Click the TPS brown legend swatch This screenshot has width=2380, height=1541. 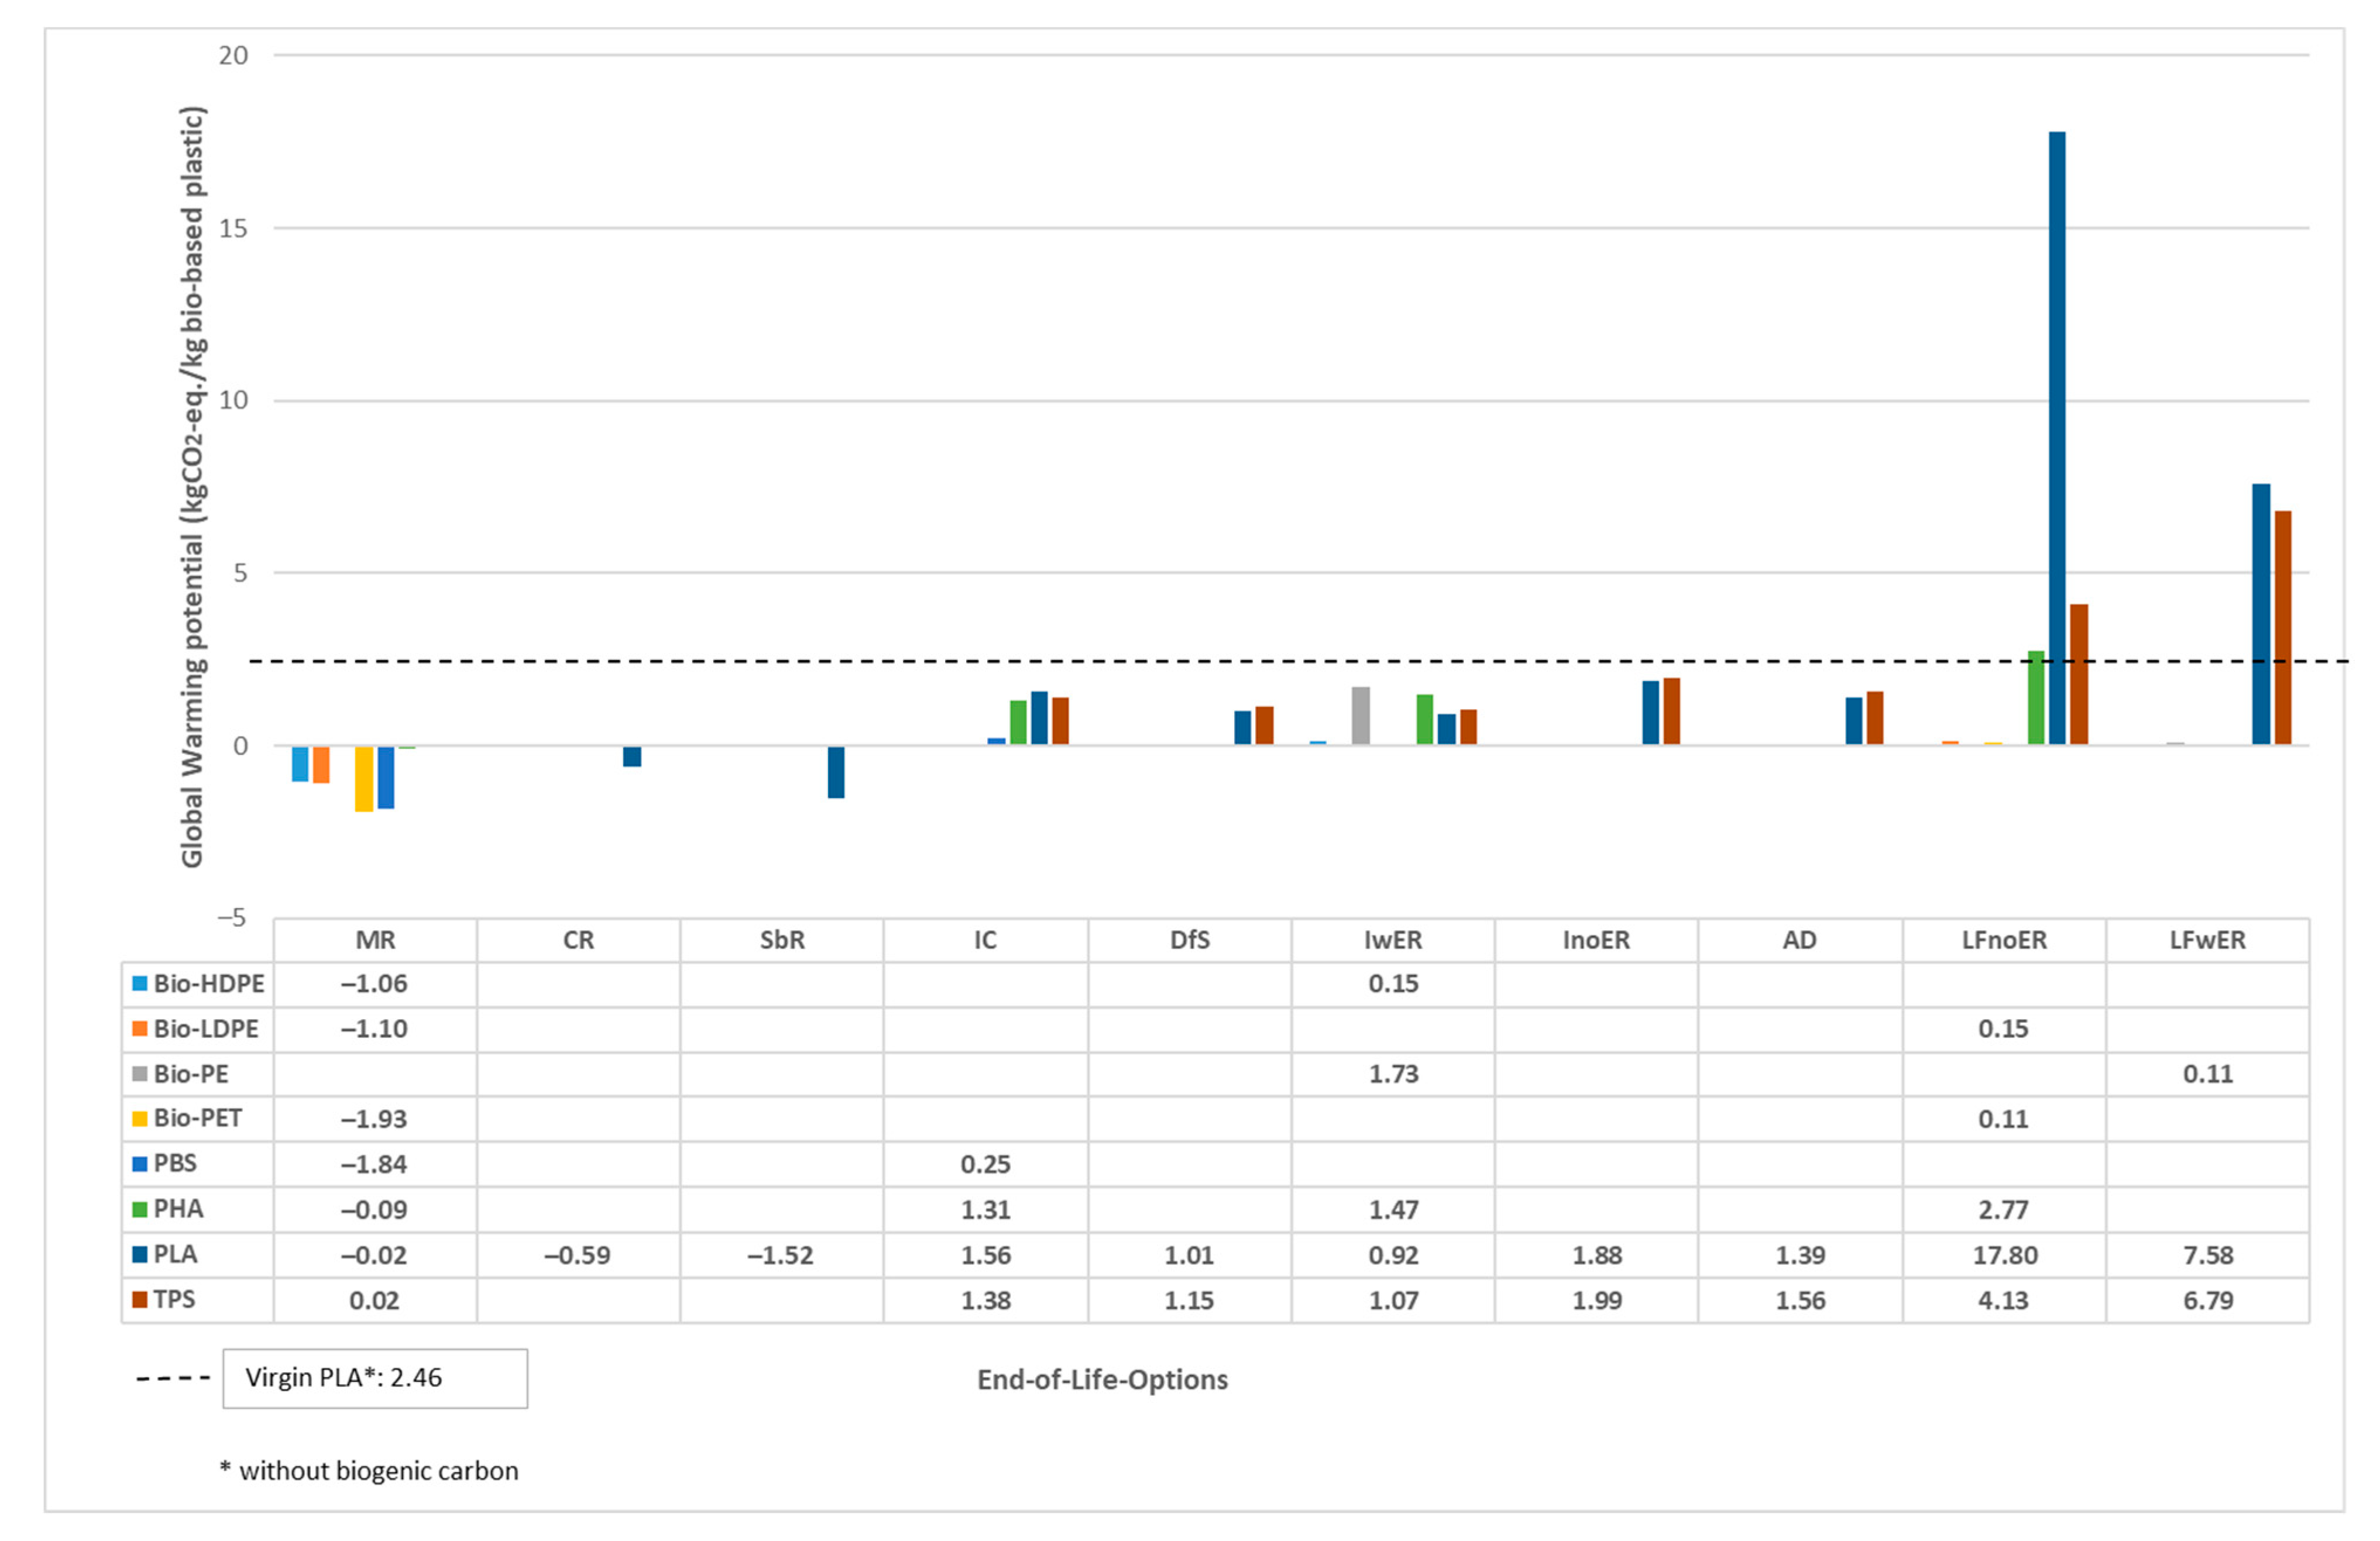click(140, 1299)
